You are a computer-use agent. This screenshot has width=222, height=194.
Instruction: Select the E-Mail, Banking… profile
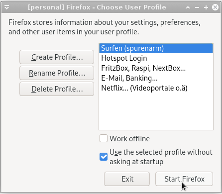click(156, 78)
